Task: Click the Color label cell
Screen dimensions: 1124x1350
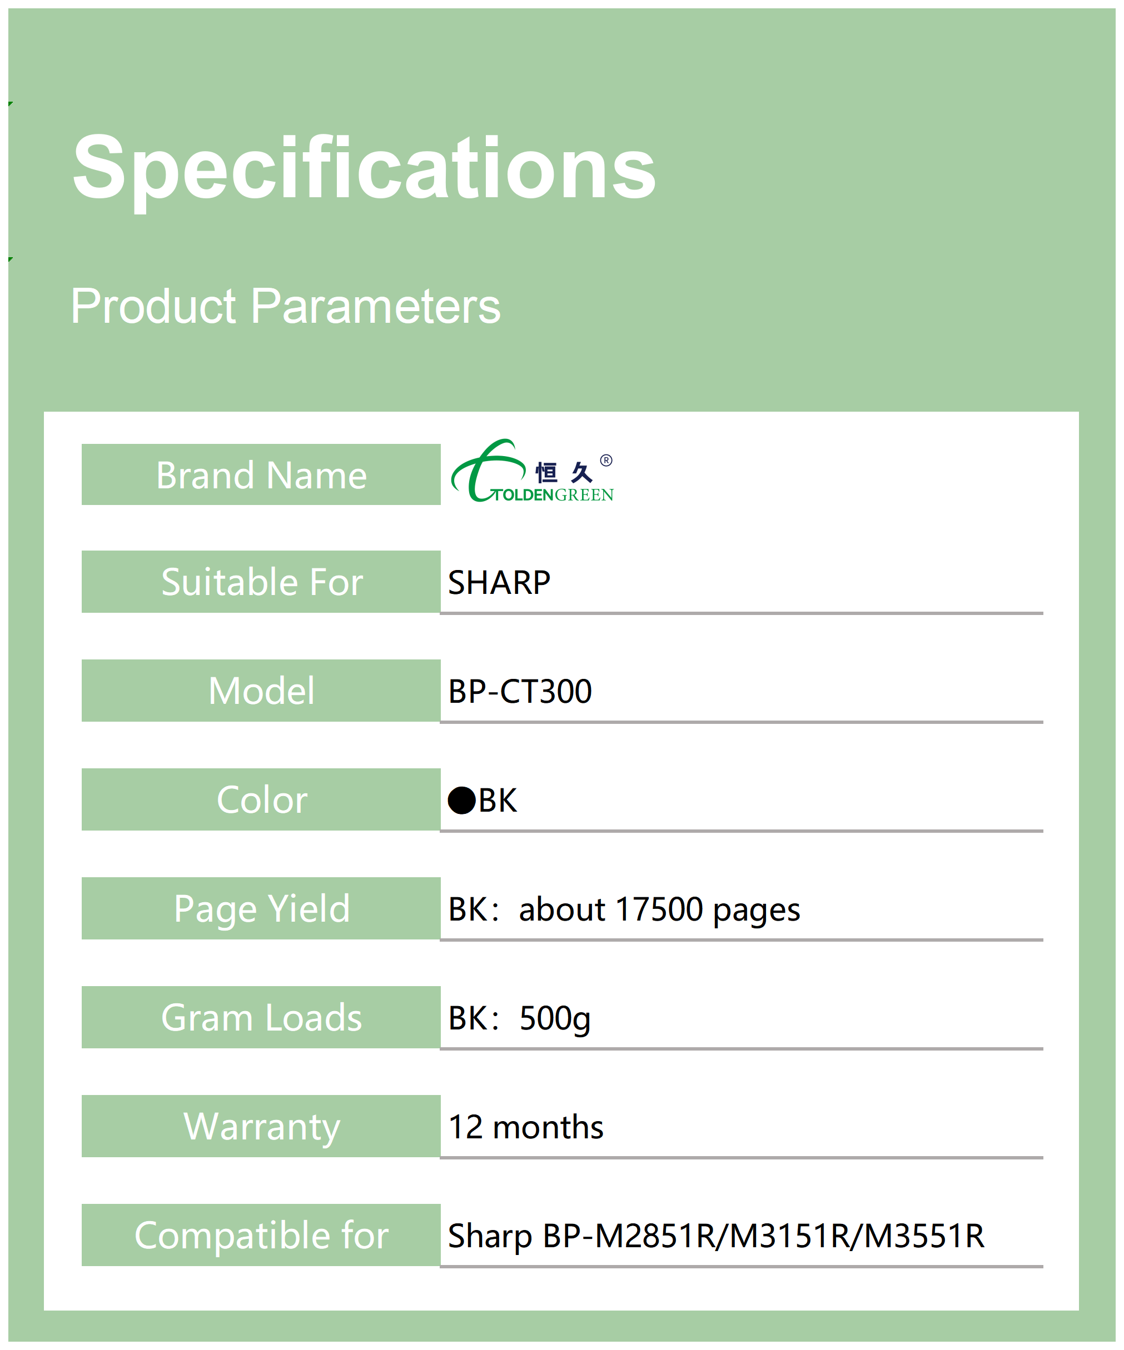Action: (x=261, y=799)
